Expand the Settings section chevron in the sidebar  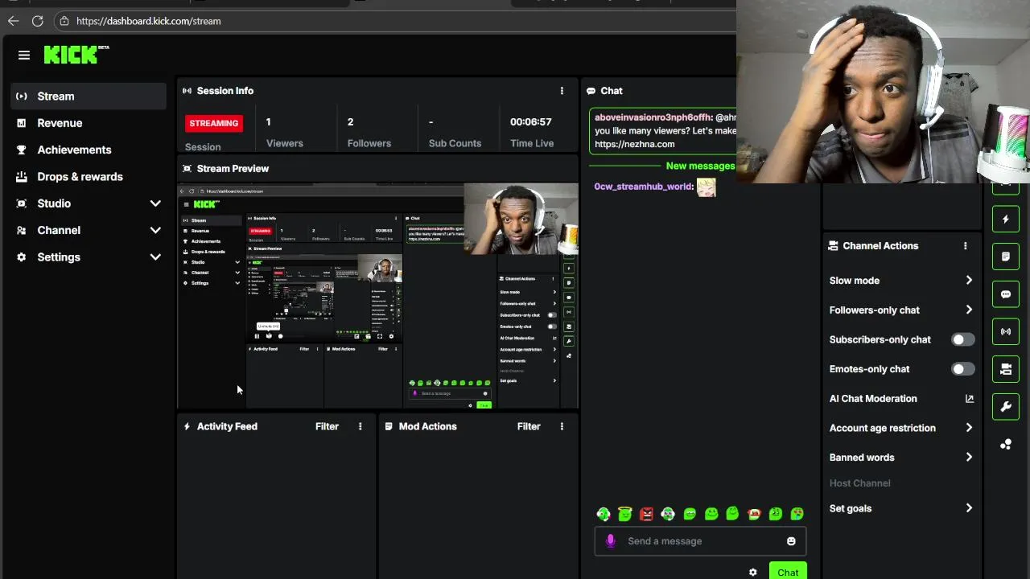(155, 257)
